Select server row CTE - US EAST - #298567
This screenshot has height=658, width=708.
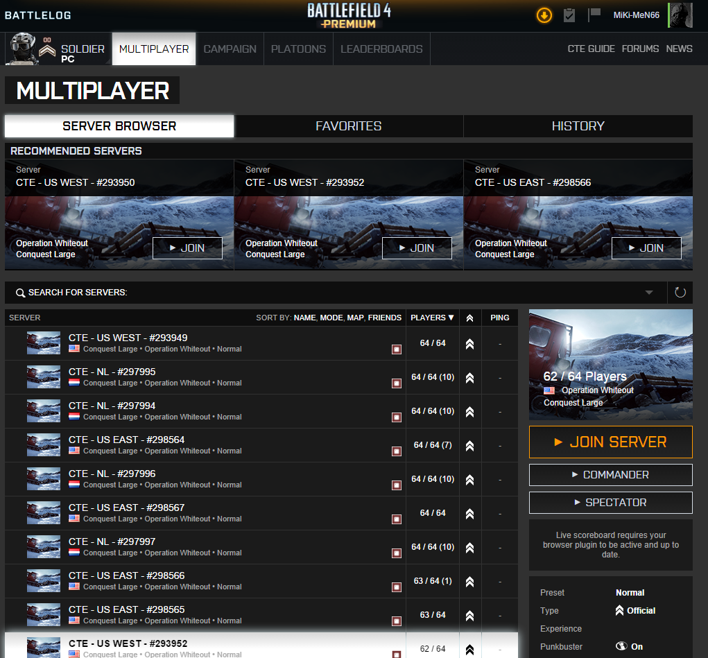[x=261, y=514]
